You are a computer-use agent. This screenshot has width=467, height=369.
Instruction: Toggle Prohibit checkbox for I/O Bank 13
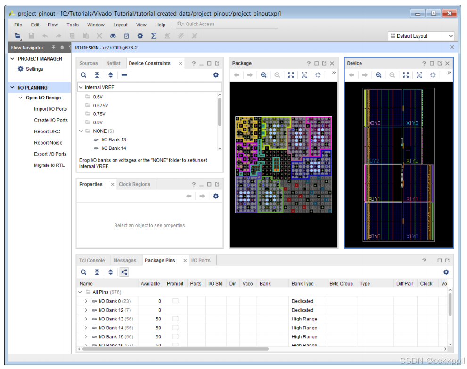[x=175, y=319]
